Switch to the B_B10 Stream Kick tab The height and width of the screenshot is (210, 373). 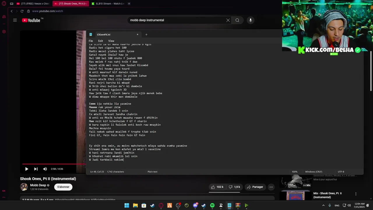point(108,4)
